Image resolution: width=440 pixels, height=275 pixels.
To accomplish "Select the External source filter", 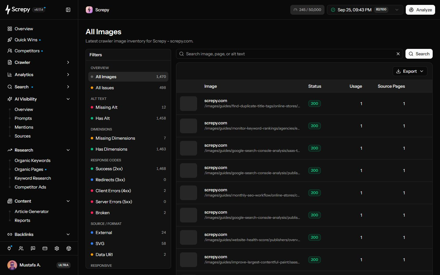I will tap(128, 233).
